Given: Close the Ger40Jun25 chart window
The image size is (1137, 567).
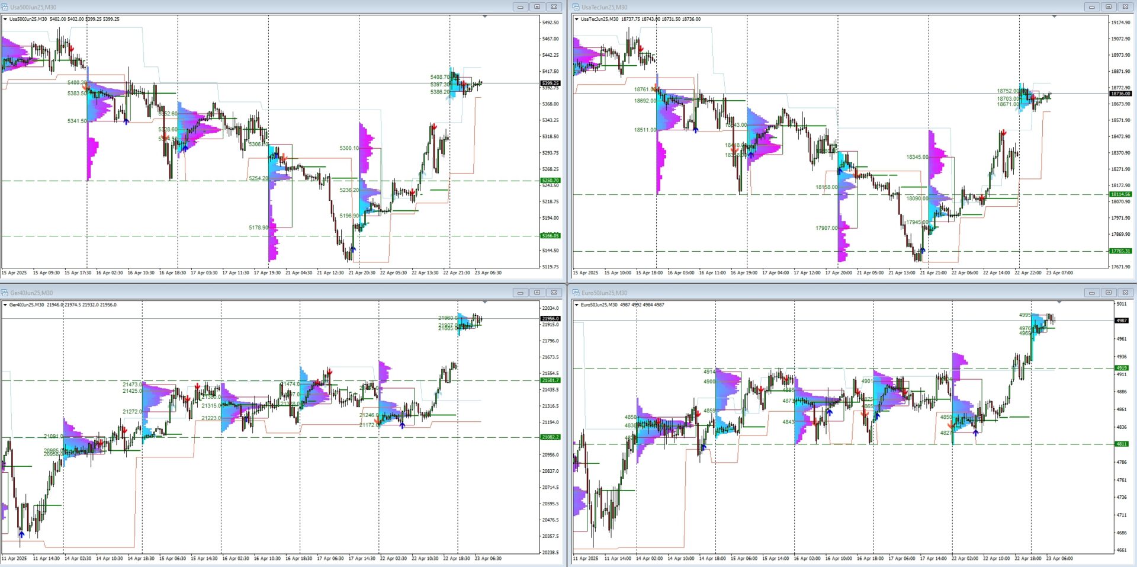Looking at the screenshot, I should [554, 293].
